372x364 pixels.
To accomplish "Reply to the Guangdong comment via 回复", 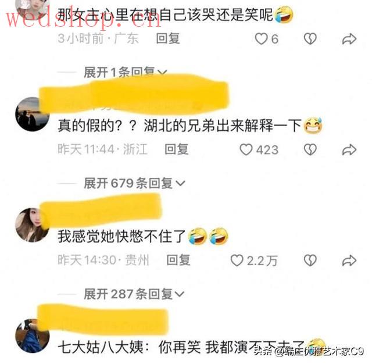I will tap(168, 39).
